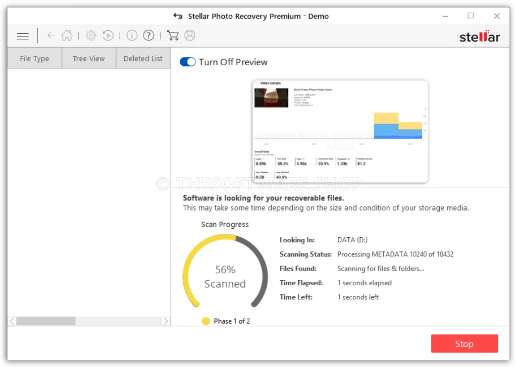Click the yellow Phase 1 indicator dot
The height and width of the screenshot is (367, 517).
(x=206, y=321)
